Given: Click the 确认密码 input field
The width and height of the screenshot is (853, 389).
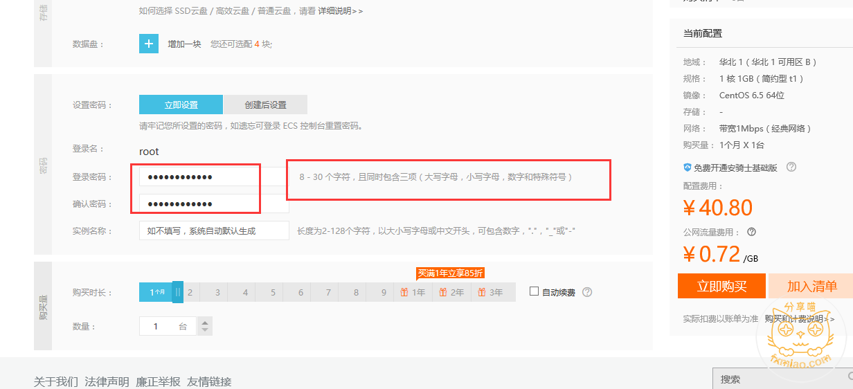Looking at the screenshot, I should tap(214, 203).
